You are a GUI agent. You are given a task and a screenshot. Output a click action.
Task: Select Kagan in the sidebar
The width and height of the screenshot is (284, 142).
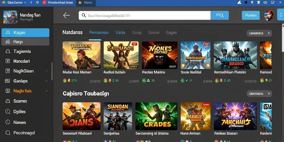[x=25, y=33]
